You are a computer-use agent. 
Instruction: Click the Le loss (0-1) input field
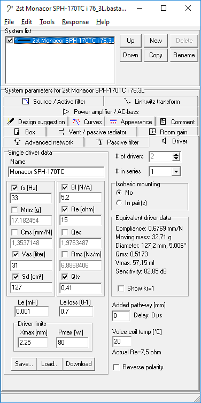click(76, 312)
